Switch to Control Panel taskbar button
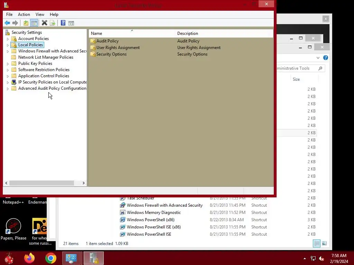This screenshot has width=354, height=265. pyautogui.click(x=71, y=258)
